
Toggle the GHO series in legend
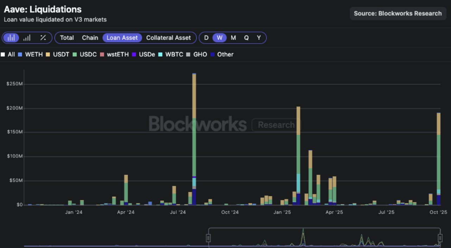click(197, 54)
